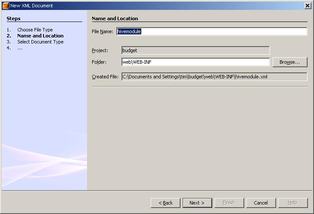The width and height of the screenshot is (314, 214).
Task: Click the Project field showing budget
Action: tap(196, 50)
